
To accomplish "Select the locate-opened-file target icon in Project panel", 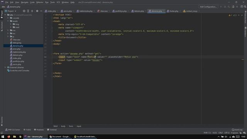I will 24,11.
